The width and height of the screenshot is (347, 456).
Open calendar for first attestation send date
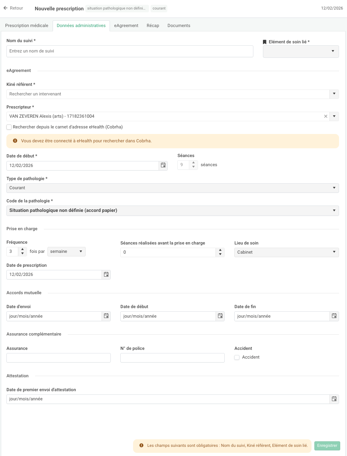click(x=334, y=399)
